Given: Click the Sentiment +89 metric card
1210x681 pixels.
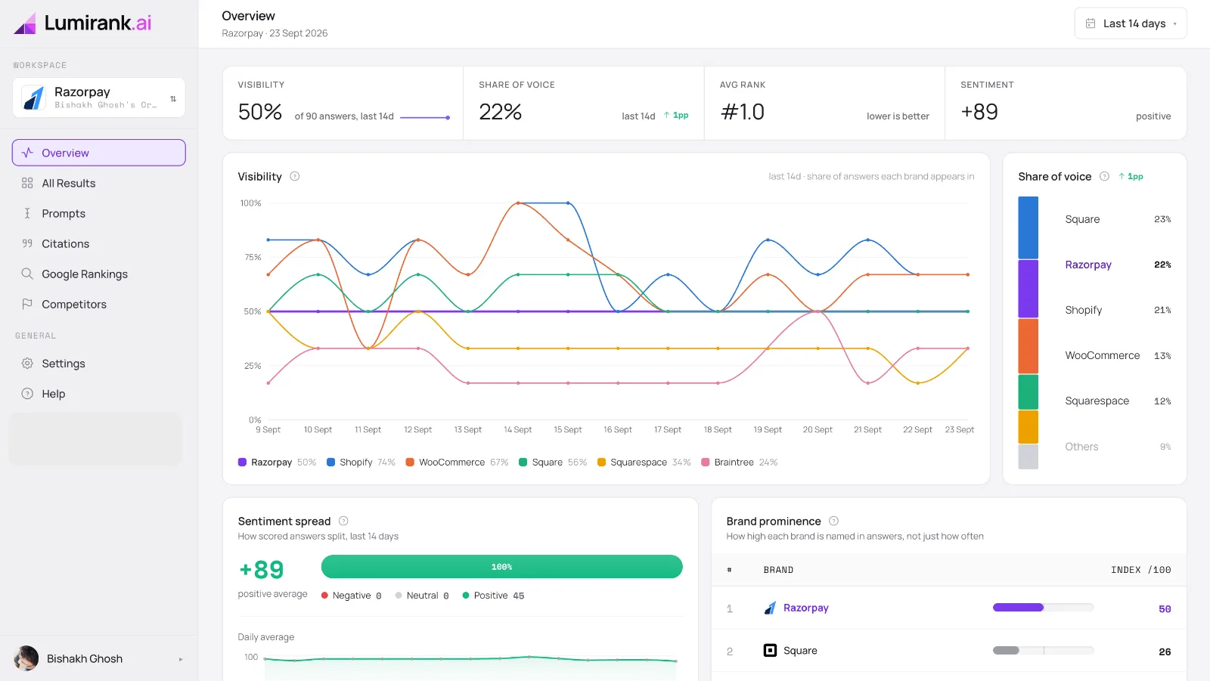Looking at the screenshot, I should point(1066,103).
